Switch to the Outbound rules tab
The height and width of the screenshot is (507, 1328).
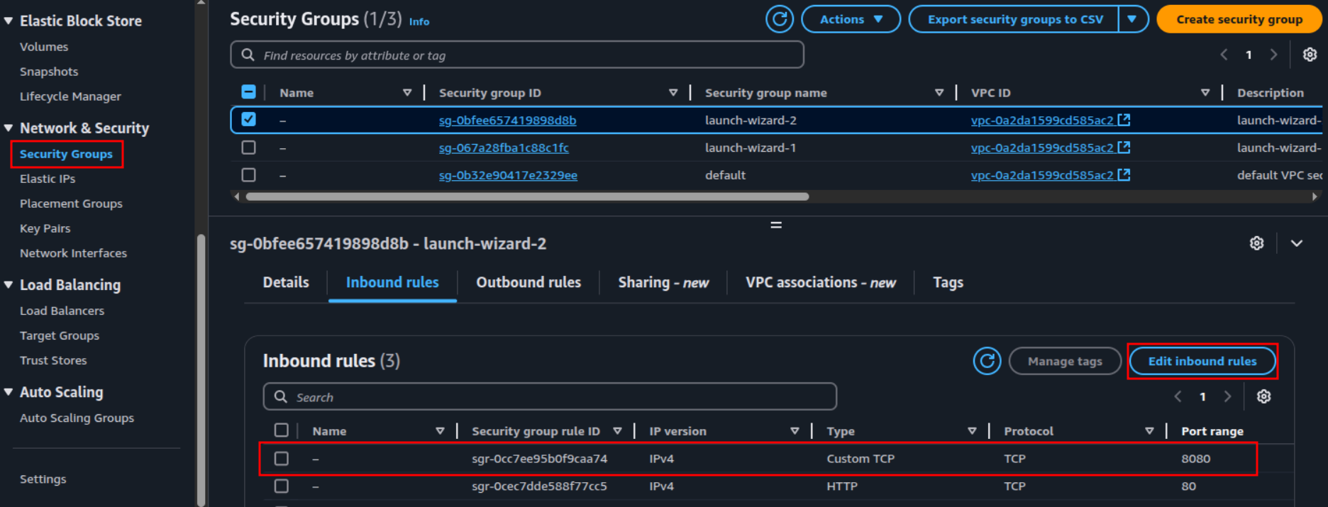pos(529,282)
